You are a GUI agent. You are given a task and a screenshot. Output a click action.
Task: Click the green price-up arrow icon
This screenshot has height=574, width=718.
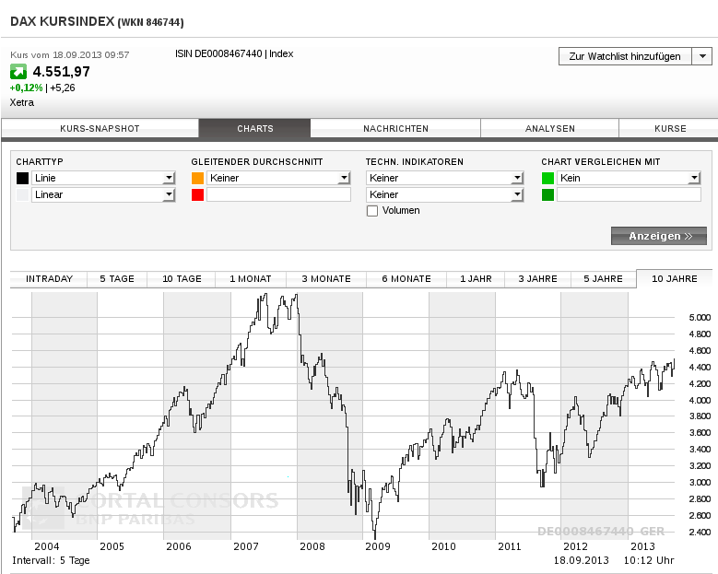coord(18,72)
